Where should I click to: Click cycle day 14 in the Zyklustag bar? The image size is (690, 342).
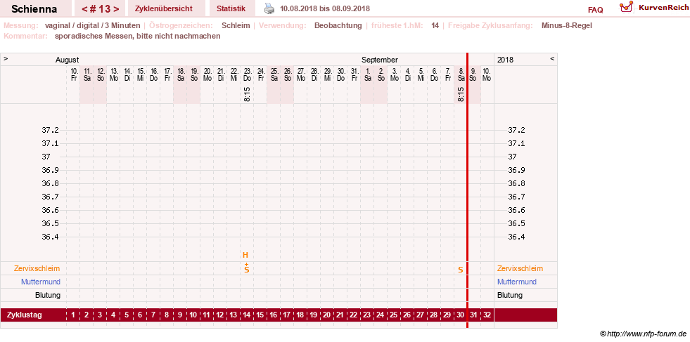246,315
